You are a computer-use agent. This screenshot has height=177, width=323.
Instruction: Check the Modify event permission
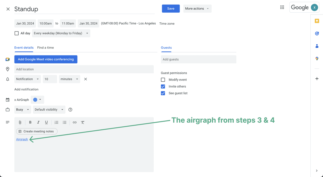click(x=163, y=80)
